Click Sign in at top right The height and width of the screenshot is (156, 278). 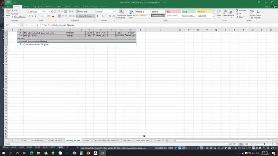[x=268, y=6]
